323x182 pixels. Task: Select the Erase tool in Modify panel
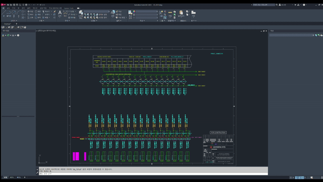[x=55, y=12]
